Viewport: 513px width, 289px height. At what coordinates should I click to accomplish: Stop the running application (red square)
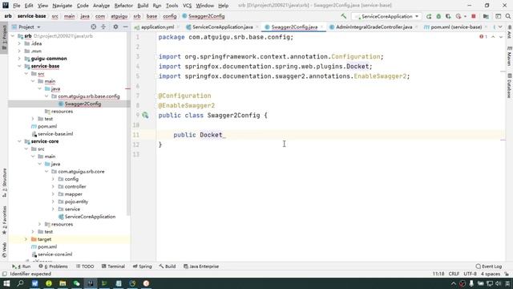[474, 16]
